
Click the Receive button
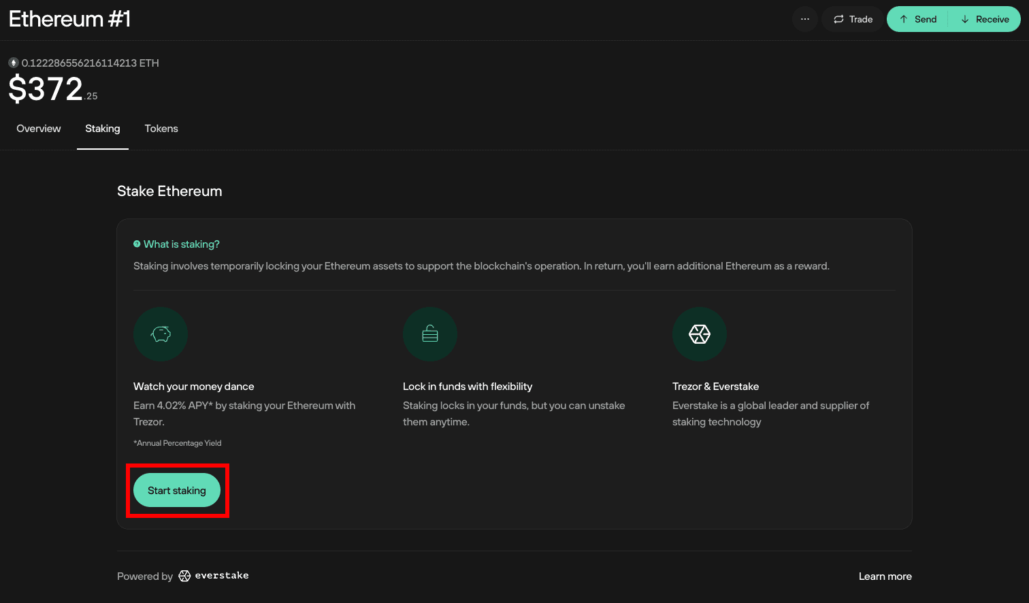click(985, 19)
